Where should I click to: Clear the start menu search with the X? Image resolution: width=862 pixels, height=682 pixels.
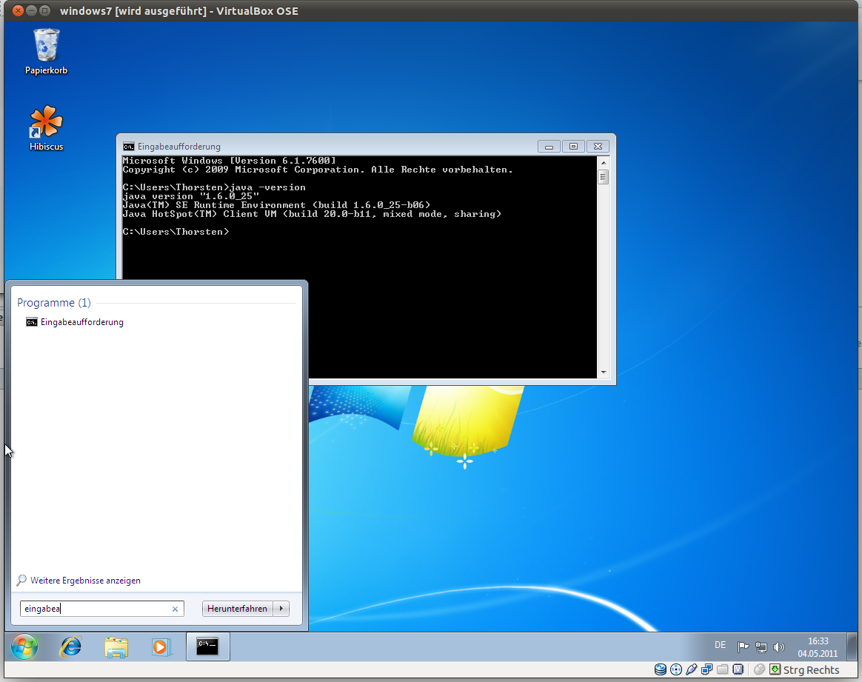tap(175, 609)
